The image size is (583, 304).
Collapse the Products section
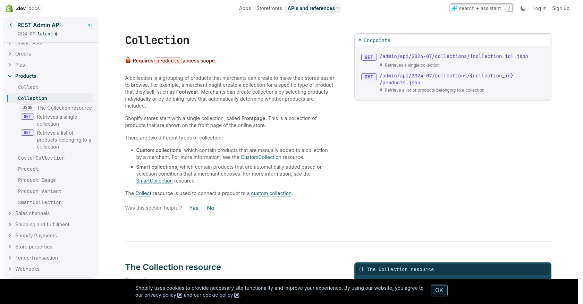tap(10, 76)
